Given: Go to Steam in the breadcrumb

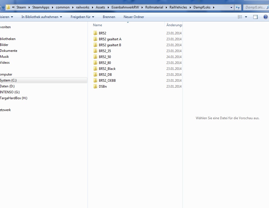Looking at the screenshot, I should 21,7.
